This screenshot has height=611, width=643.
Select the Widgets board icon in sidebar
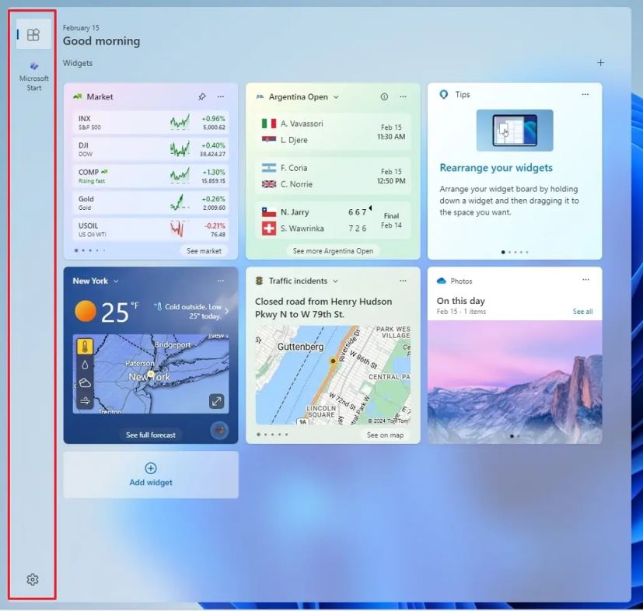(x=32, y=34)
